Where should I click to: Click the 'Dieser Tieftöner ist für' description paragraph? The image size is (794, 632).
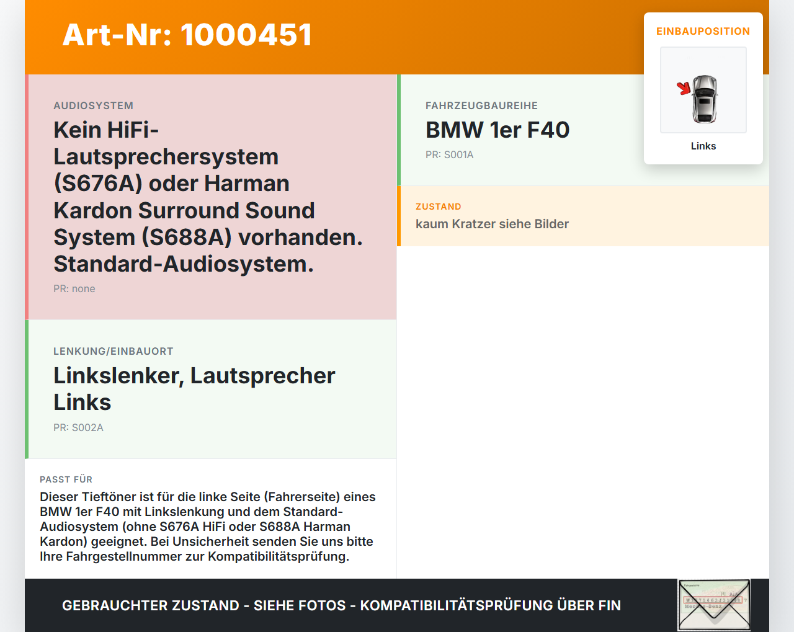click(x=208, y=527)
